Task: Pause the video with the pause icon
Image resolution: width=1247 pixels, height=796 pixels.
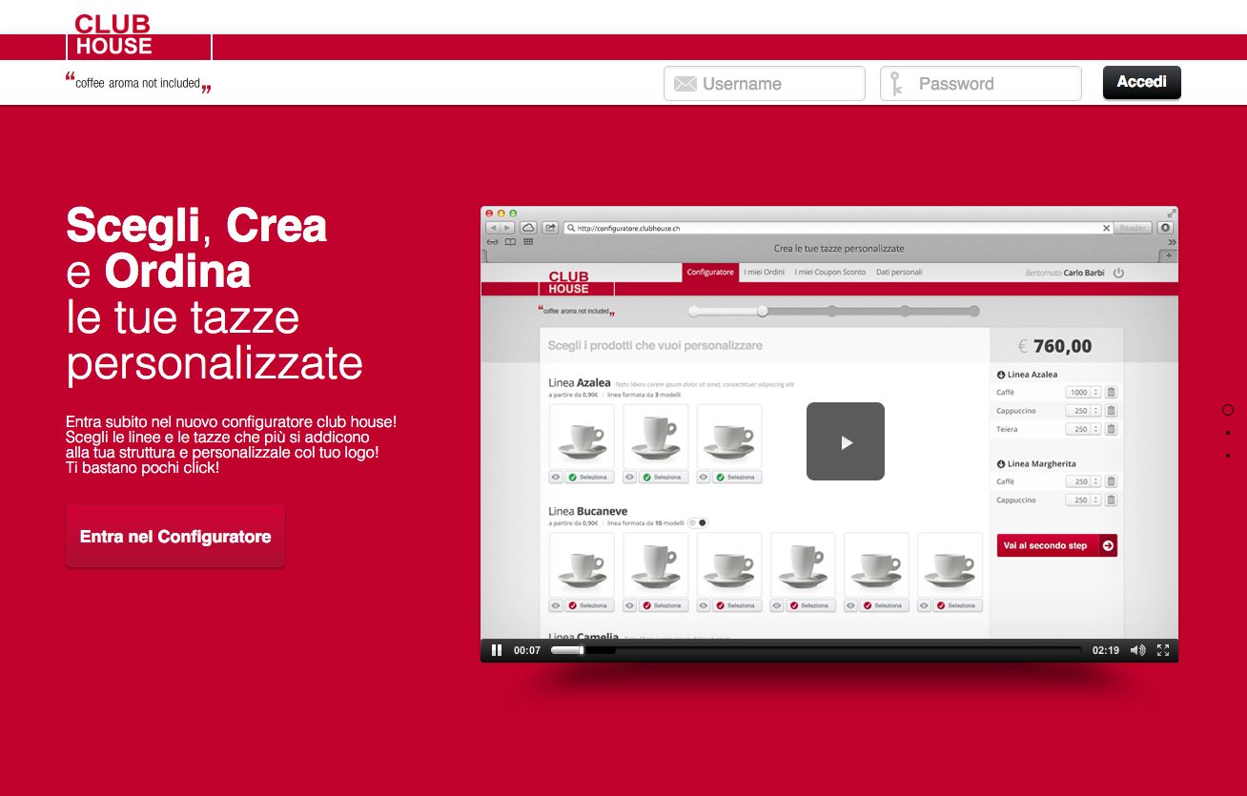Action: pos(497,650)
